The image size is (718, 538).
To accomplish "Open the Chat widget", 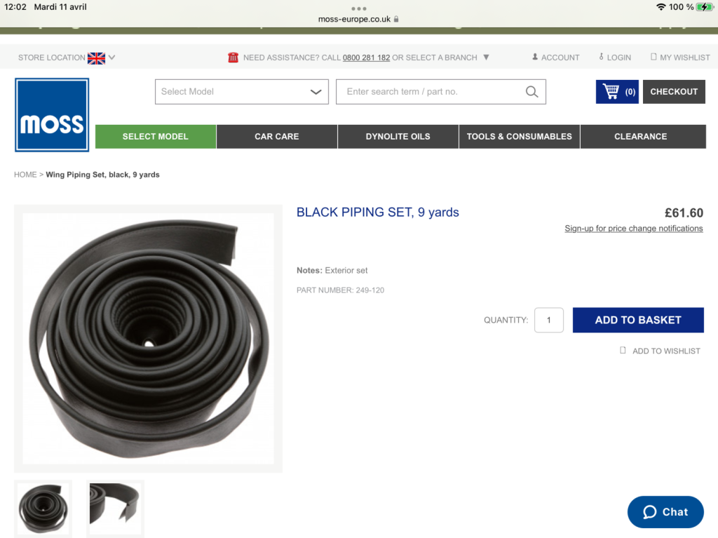I will coord(665,512).
